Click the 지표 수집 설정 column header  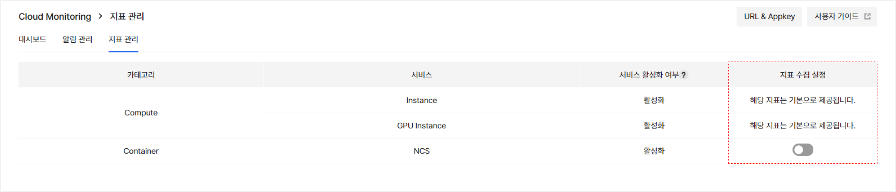click(803, 75)
